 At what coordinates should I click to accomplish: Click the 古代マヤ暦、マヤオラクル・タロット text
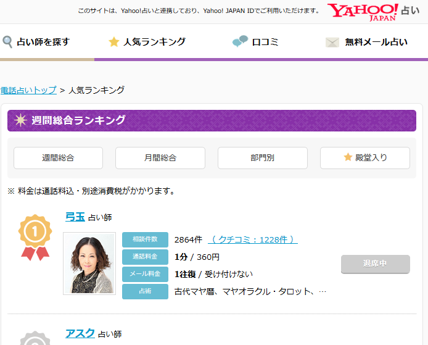(250, 291)
